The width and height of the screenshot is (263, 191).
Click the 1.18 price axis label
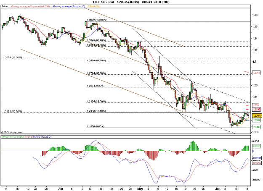[x=255, y=132]
